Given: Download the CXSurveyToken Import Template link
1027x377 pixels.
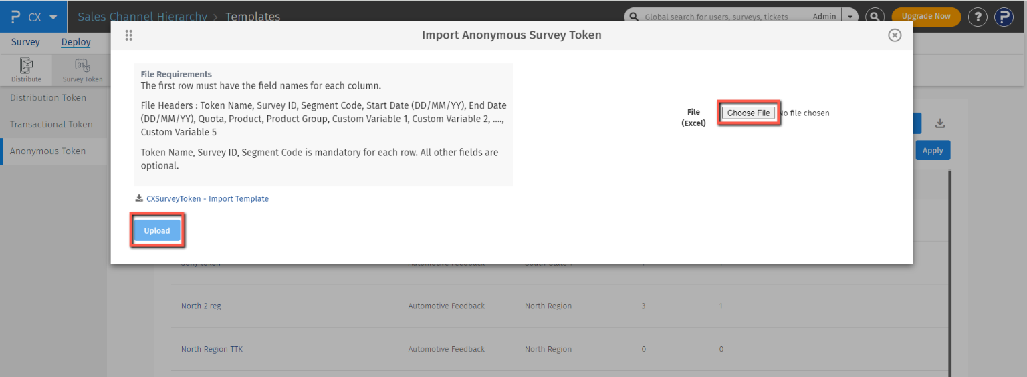Looking at the screenshot, I should [207, 199].
